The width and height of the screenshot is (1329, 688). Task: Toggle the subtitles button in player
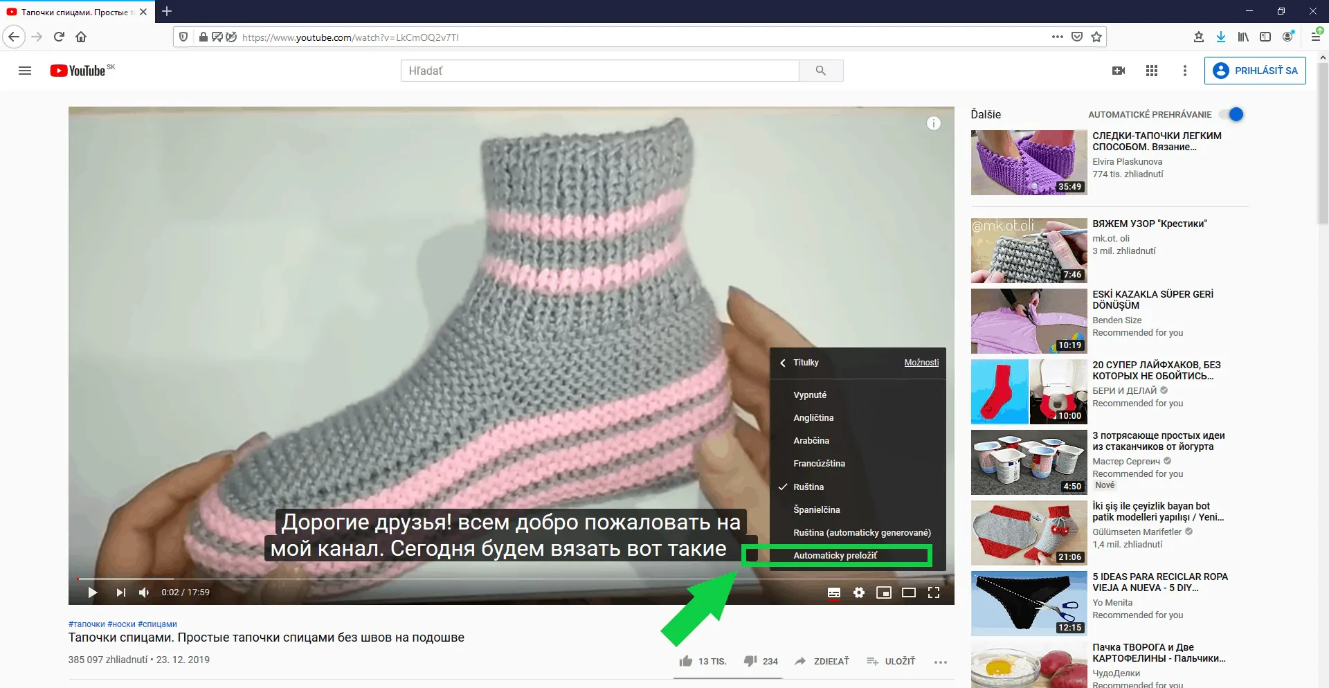coord(834,592)
